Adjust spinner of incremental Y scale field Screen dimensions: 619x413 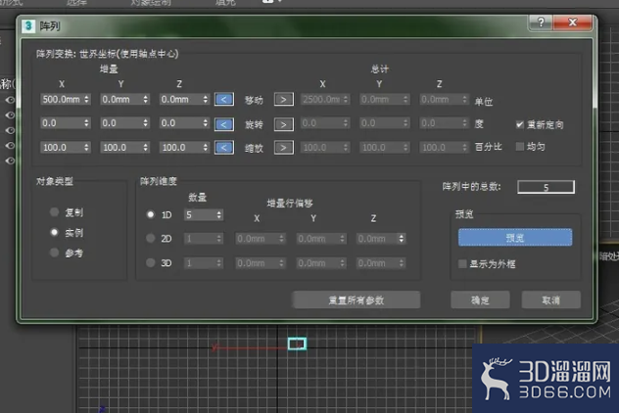[x=145, y=148]
